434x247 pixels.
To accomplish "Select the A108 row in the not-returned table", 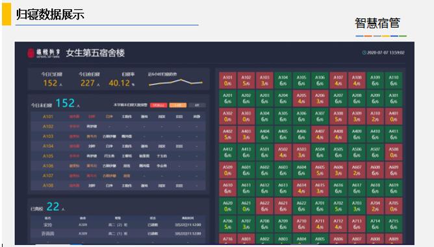I will click(118, 185).
